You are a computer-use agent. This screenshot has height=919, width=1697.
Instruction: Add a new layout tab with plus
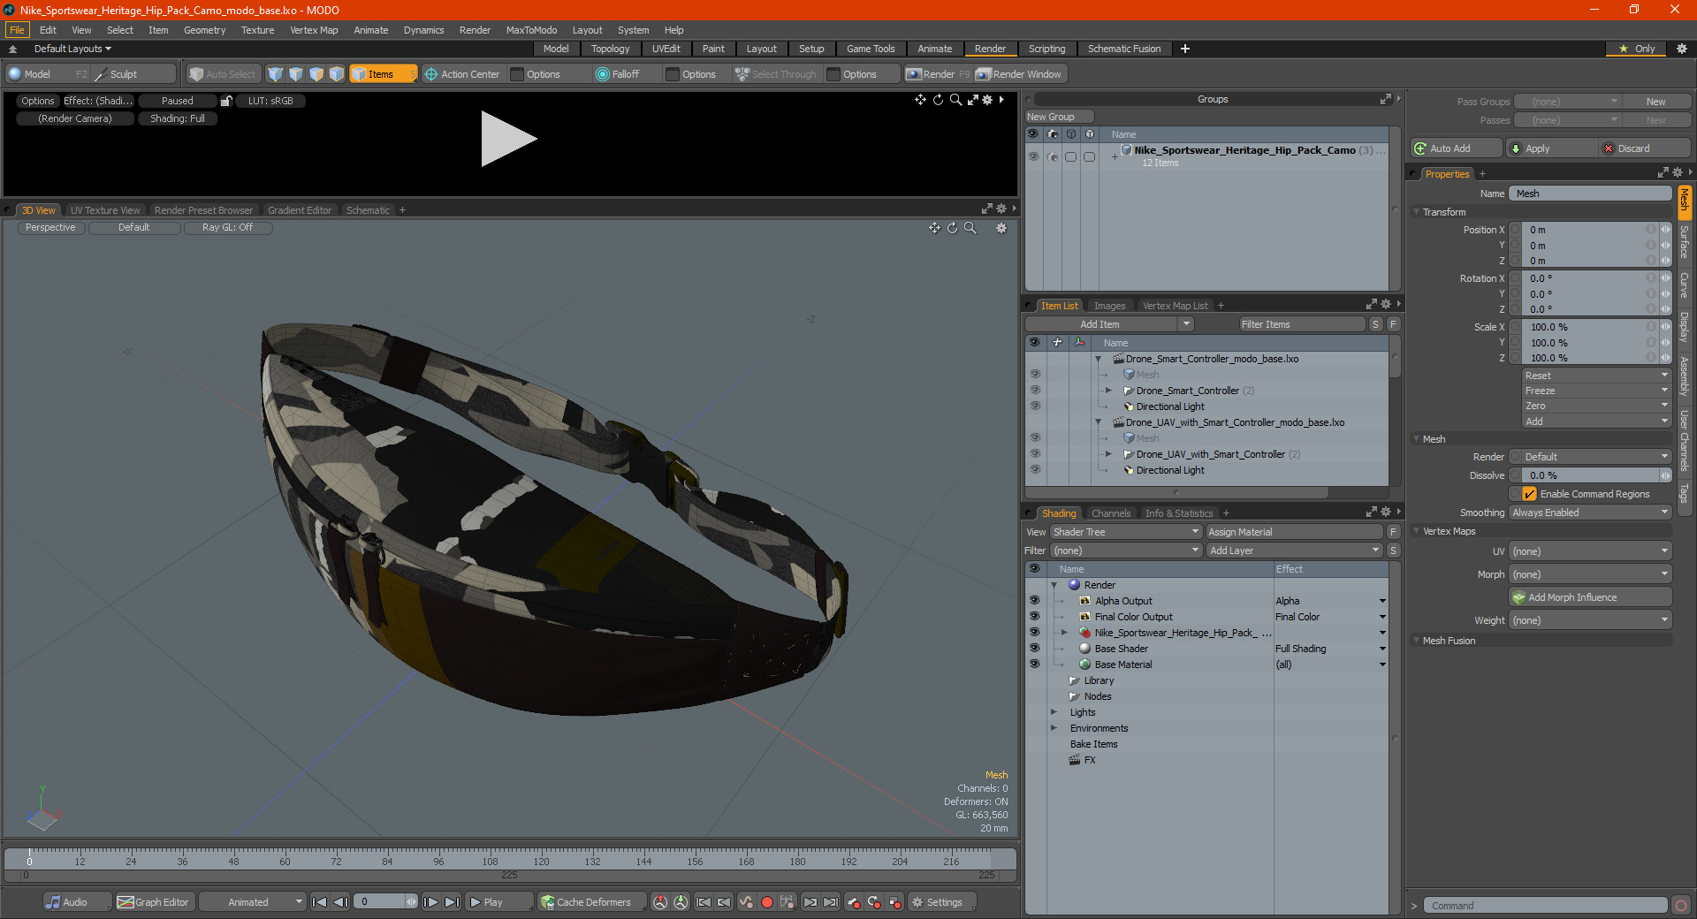click(x=1184, y=49)
